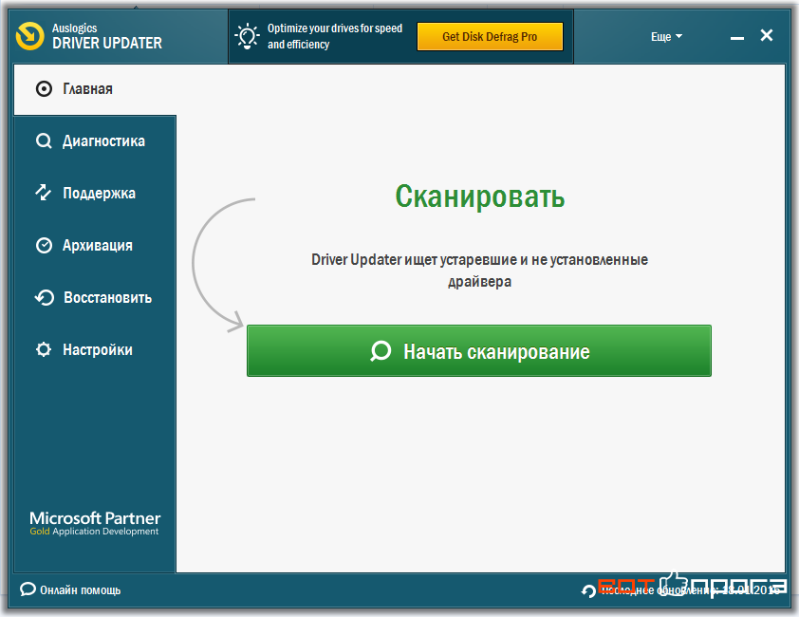Click the lightbulb tip icon
This screenshot has height=617, width=799.
[247, 36]
